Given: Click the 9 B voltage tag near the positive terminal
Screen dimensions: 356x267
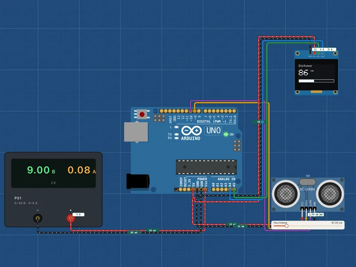Looking at the screenshot, I should 78,214.
